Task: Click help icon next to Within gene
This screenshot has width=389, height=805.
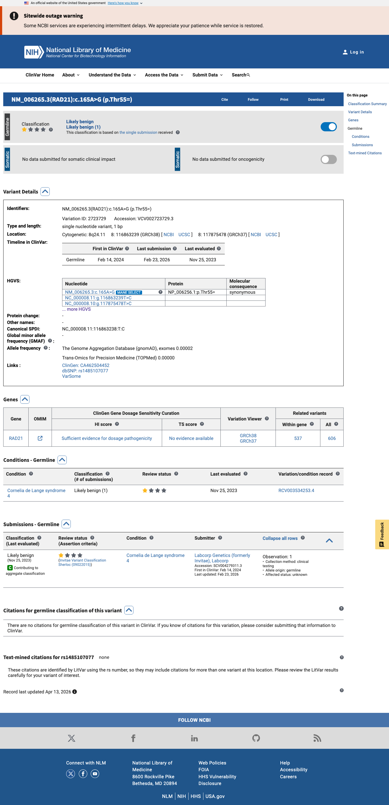Action: (312, 424)
